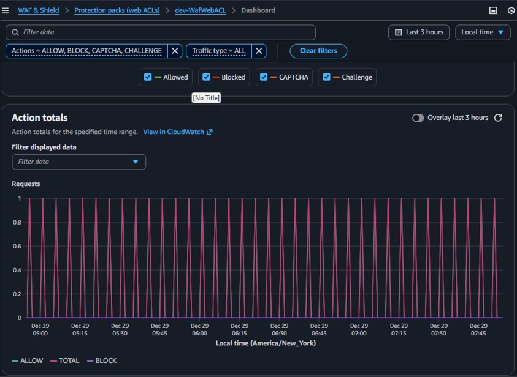Expand the Local time dropdown
Image resolution: width=517 pixels, height=377 pixels.
click(x=483, y=32)
